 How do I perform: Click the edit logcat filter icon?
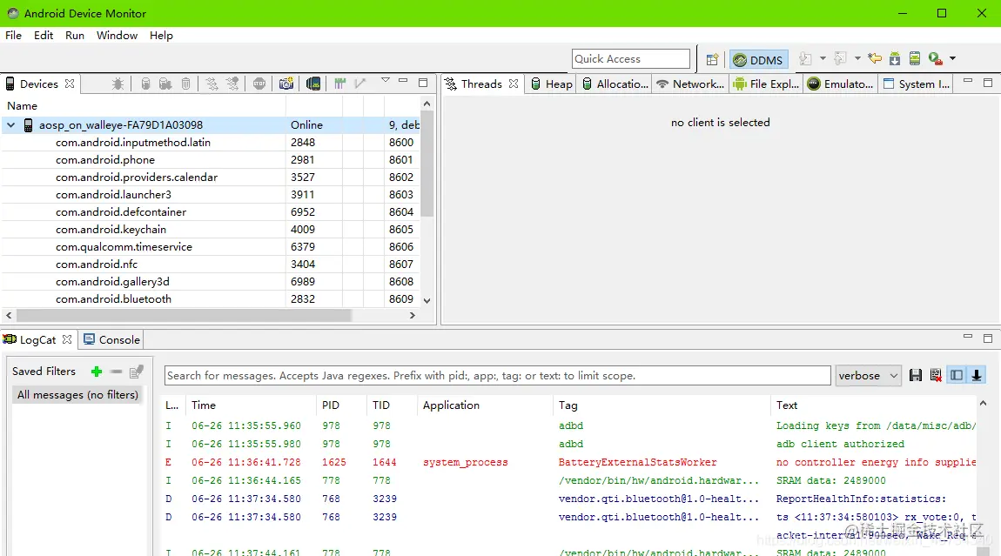click(x=136, y=372)
